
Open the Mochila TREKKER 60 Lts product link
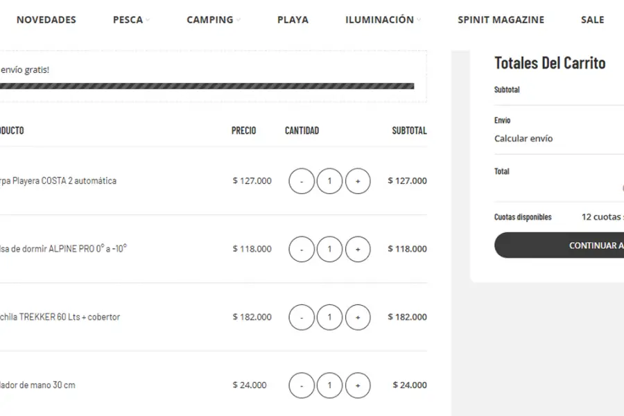coord(60,317)
